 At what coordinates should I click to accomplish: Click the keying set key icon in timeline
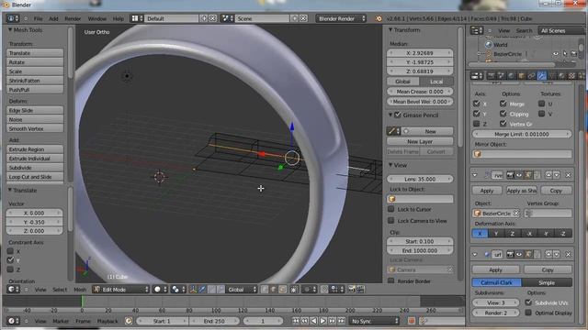point(424,321)
